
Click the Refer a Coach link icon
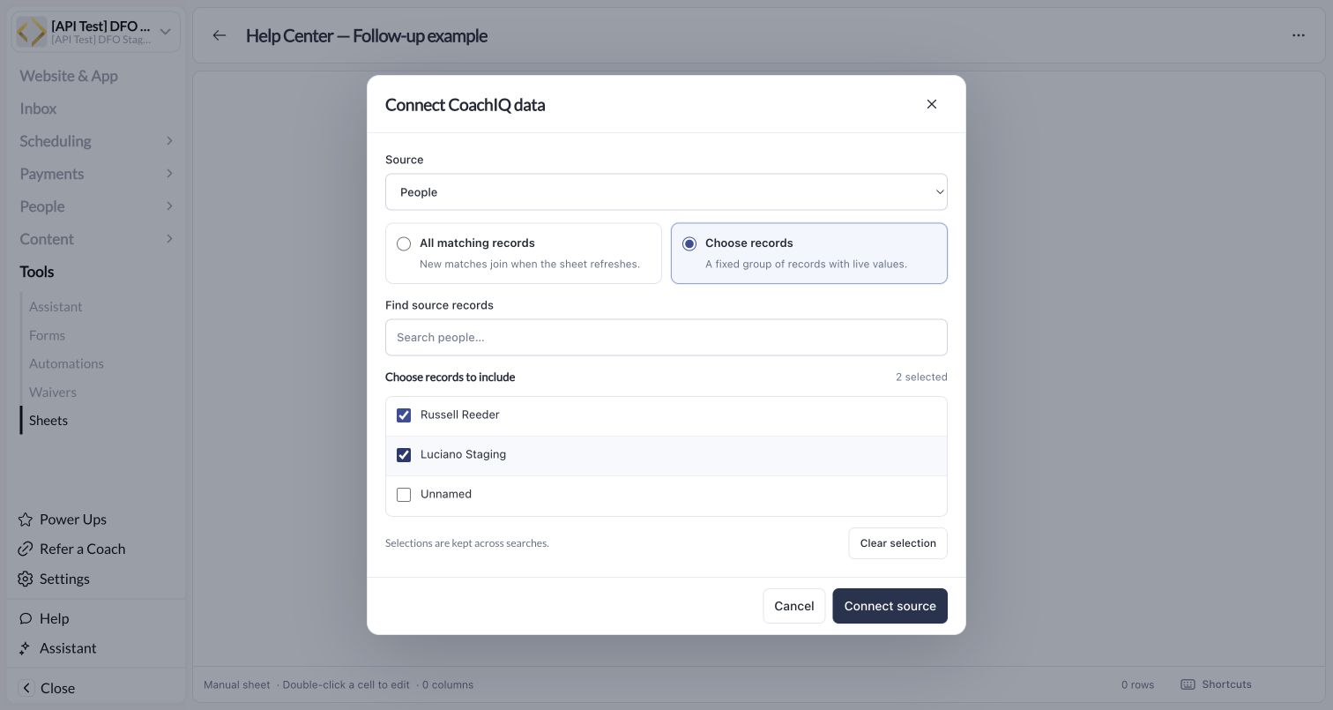[26, 549]
